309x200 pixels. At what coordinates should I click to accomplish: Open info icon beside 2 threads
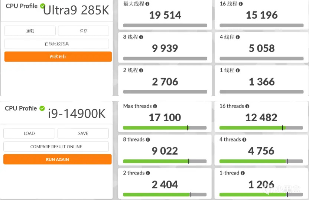point(148,173)
